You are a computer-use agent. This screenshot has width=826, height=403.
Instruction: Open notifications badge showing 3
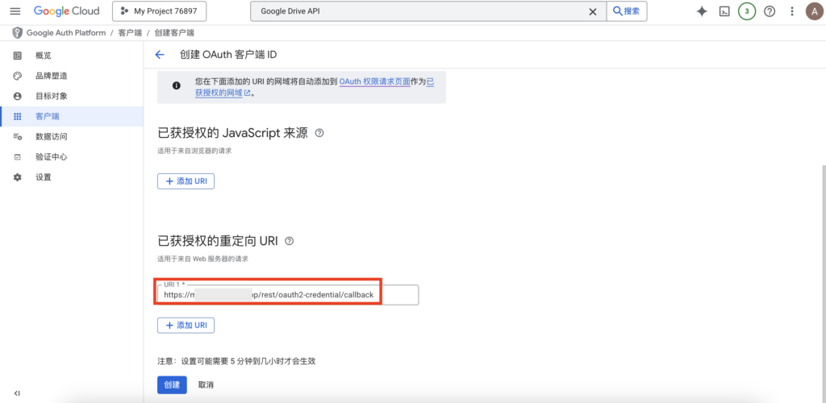click(x=747, y=11)
